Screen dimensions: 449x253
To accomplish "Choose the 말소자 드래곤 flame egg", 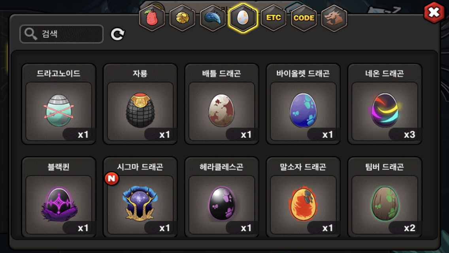I will (303, 197).
